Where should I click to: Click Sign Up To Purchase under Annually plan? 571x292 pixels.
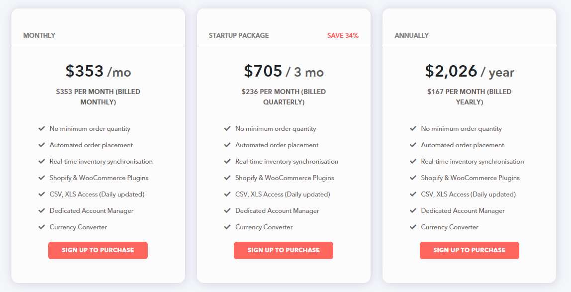point(470,251)
